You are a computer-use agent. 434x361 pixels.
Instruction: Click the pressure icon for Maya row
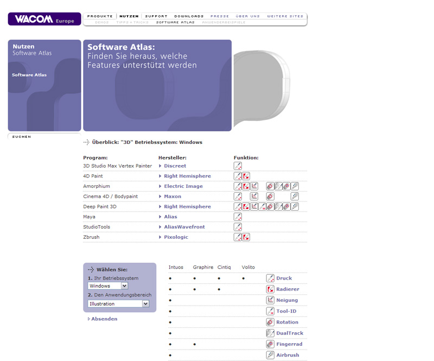pyautogui.click(x=238, y=217)
